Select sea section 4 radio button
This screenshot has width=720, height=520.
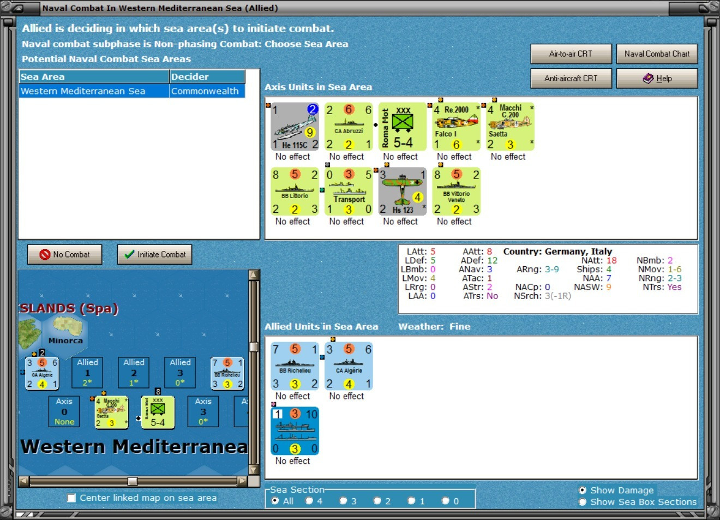pos(309,501)
